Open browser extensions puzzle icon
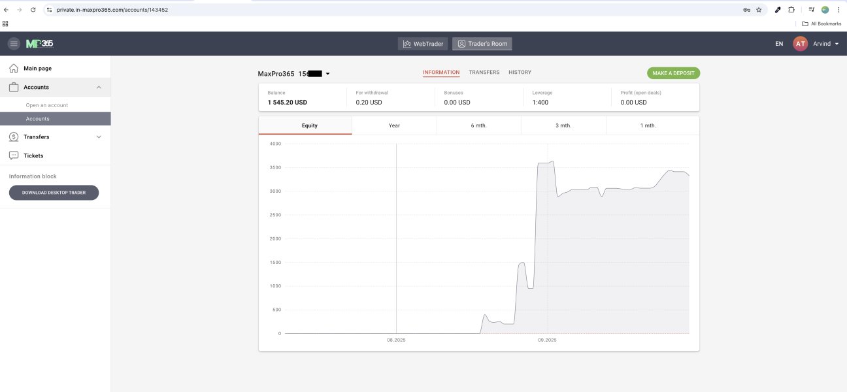This screenshot has height=392, width=847. tap(791, 10)
